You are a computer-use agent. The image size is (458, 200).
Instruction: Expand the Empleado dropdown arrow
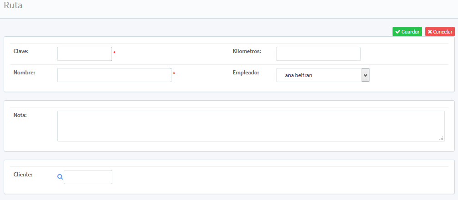(365, 75)
